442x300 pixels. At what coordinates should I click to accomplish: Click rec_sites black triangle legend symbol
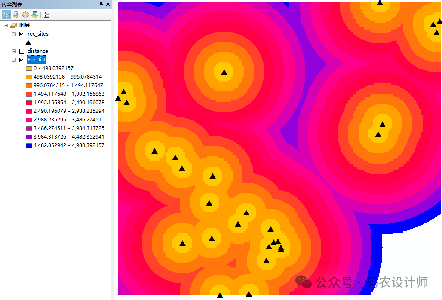click(x=28, y=42)
